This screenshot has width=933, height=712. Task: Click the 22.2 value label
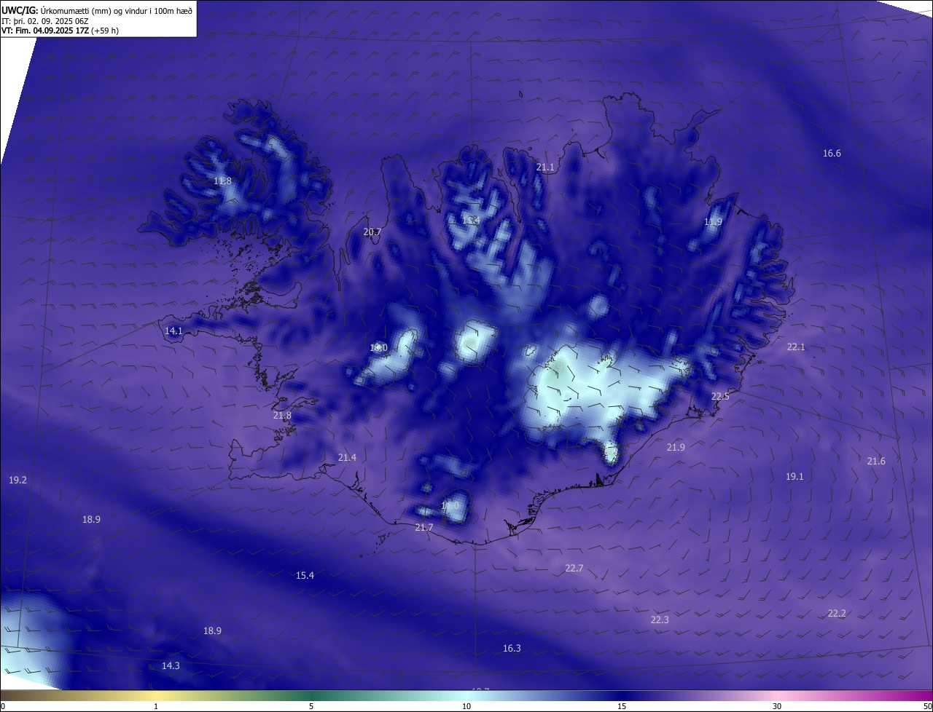837,613
